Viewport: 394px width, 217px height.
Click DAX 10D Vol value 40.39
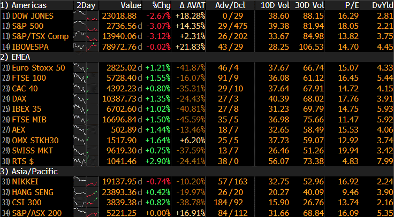(x=279, y=98)
